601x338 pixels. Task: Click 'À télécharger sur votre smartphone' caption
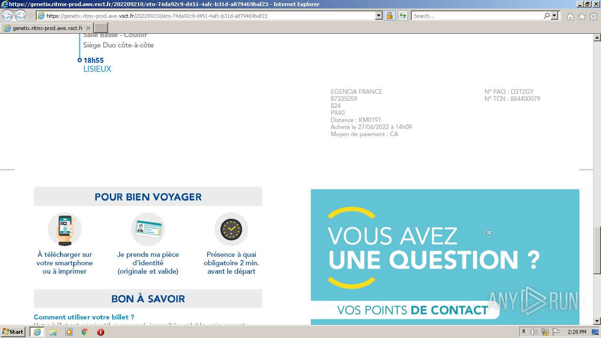65,263
